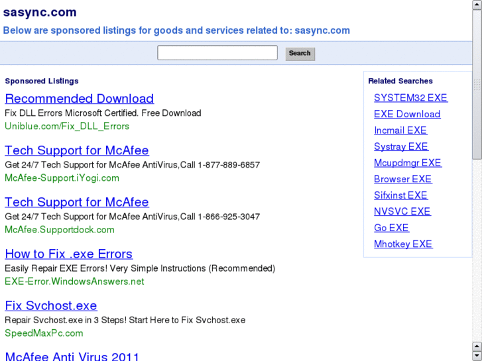Open the Uniblue.com/Fix_DLL_Errors URL

tap(67, 126)
